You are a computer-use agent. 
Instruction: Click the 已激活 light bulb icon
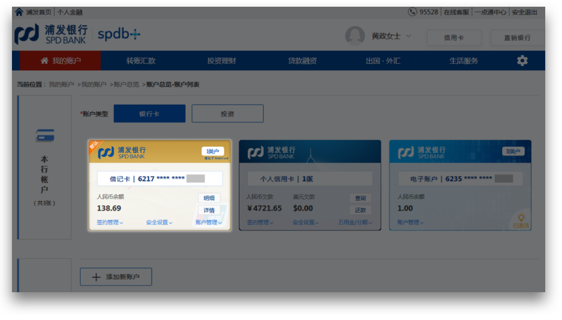(521, 218)
